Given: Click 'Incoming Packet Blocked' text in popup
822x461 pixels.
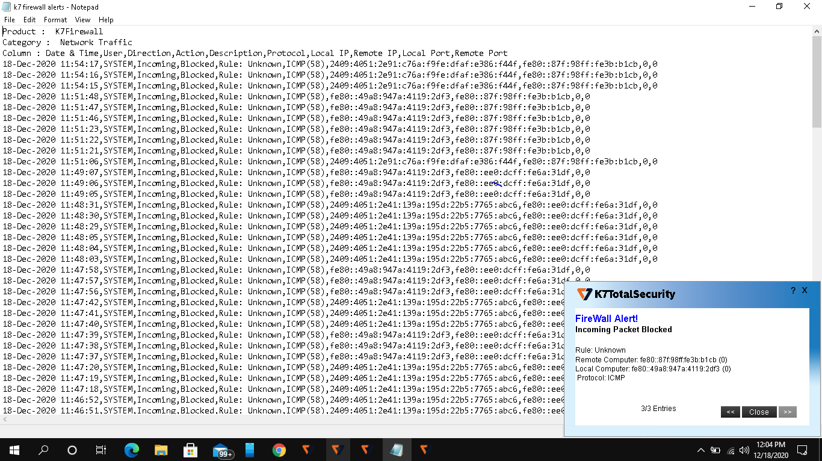Looking at the screenshot, I should tap(623, 329).
